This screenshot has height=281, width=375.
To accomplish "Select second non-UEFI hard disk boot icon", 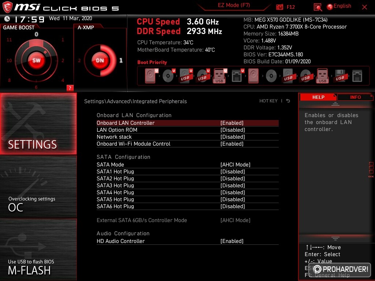I will click(x=253, y=76).
